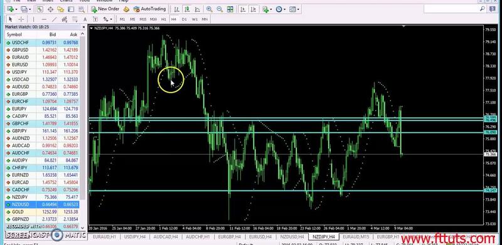Open the New Chart toolbar icon
The width and height of the screenshot is (502, 245).
tap(10, 9)
